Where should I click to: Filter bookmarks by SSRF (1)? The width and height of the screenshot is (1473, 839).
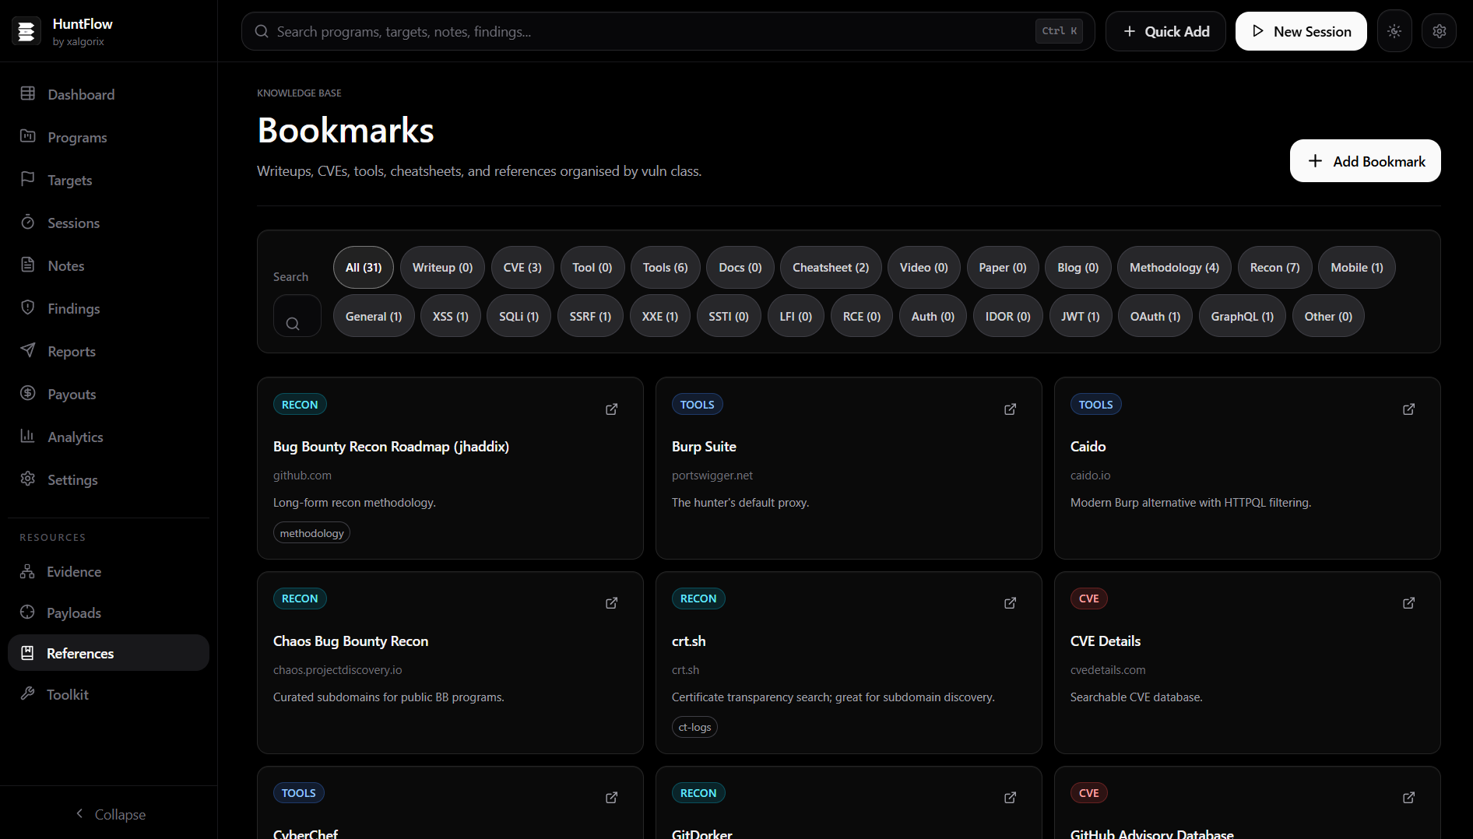pos(590,316)
